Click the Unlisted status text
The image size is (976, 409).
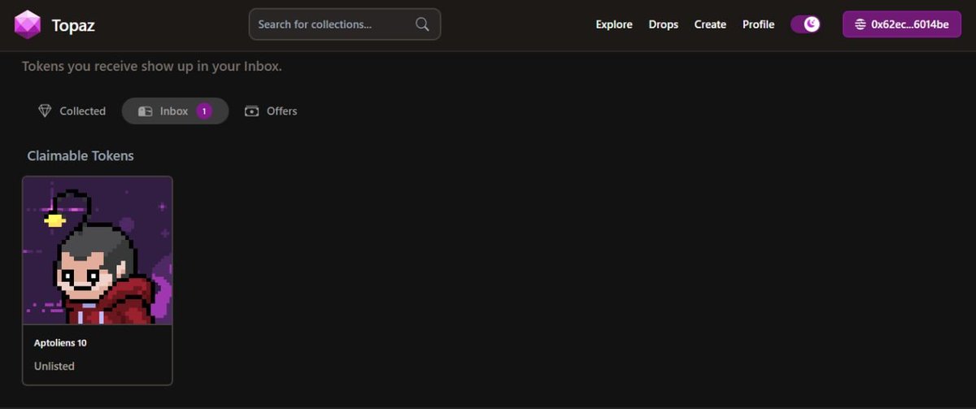pyautogui.click(x=54, y=366)
